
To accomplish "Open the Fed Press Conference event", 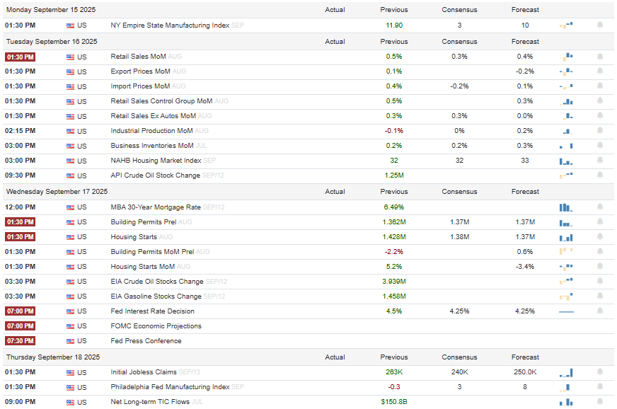I will click(146, 341).
